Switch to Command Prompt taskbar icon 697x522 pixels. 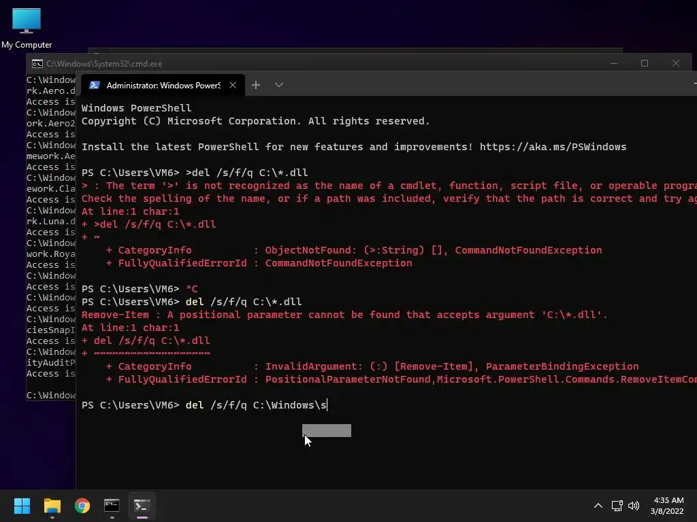click(112, 506)
